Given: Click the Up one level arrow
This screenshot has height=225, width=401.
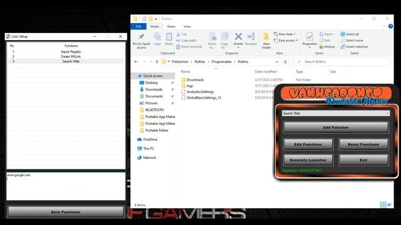Looking at the screenshot, I should click(x=157, y=62).
